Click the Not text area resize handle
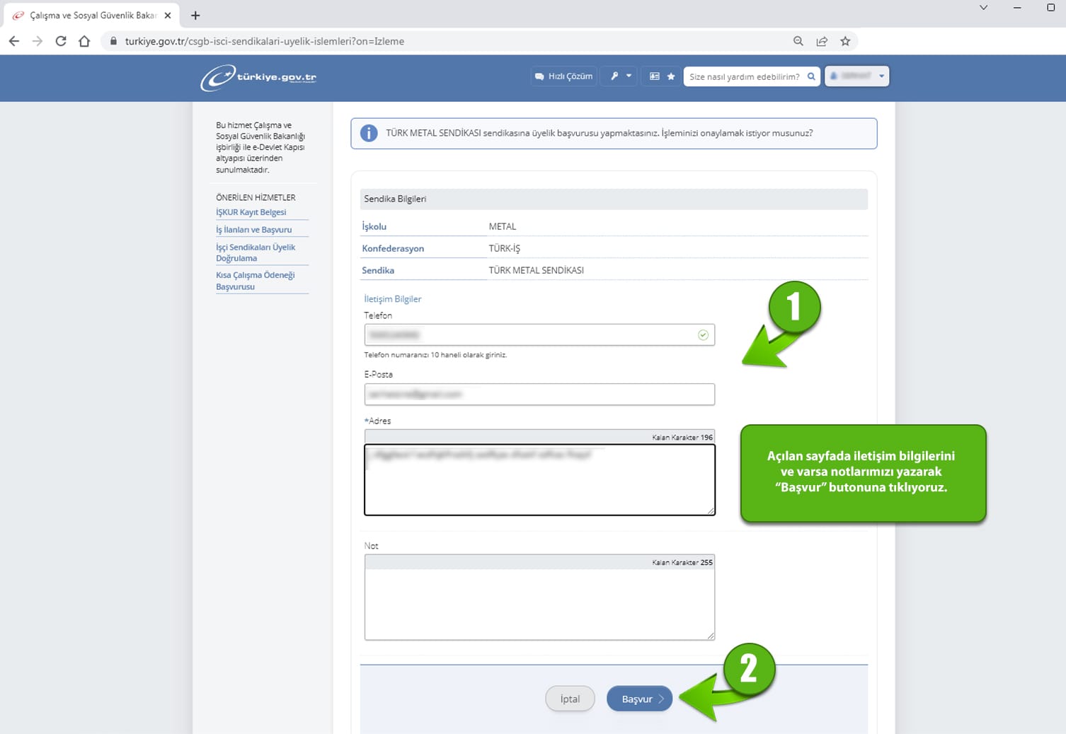 point(710,635)
